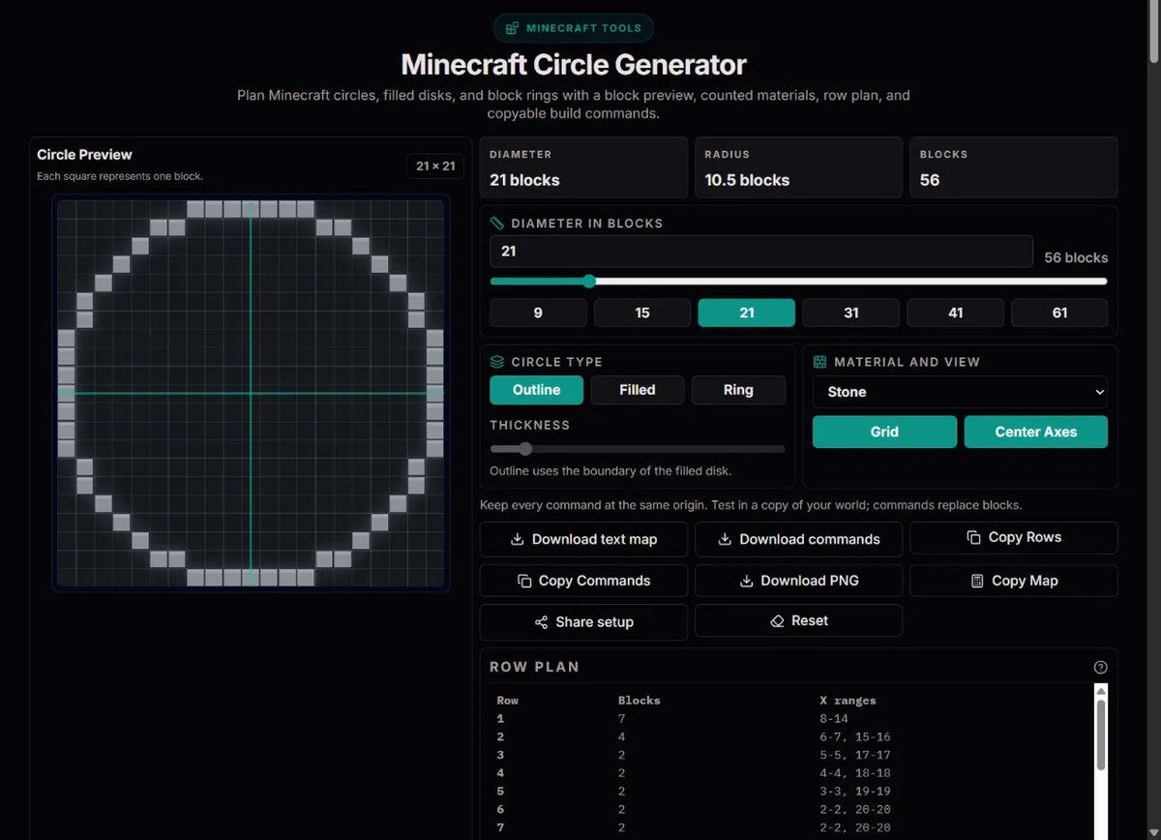Click the grid icon beside Material and View
Viewport: 1161px width, 840px height.
coord(820,361)
